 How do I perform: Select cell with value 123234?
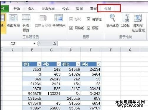pos(51,94)
